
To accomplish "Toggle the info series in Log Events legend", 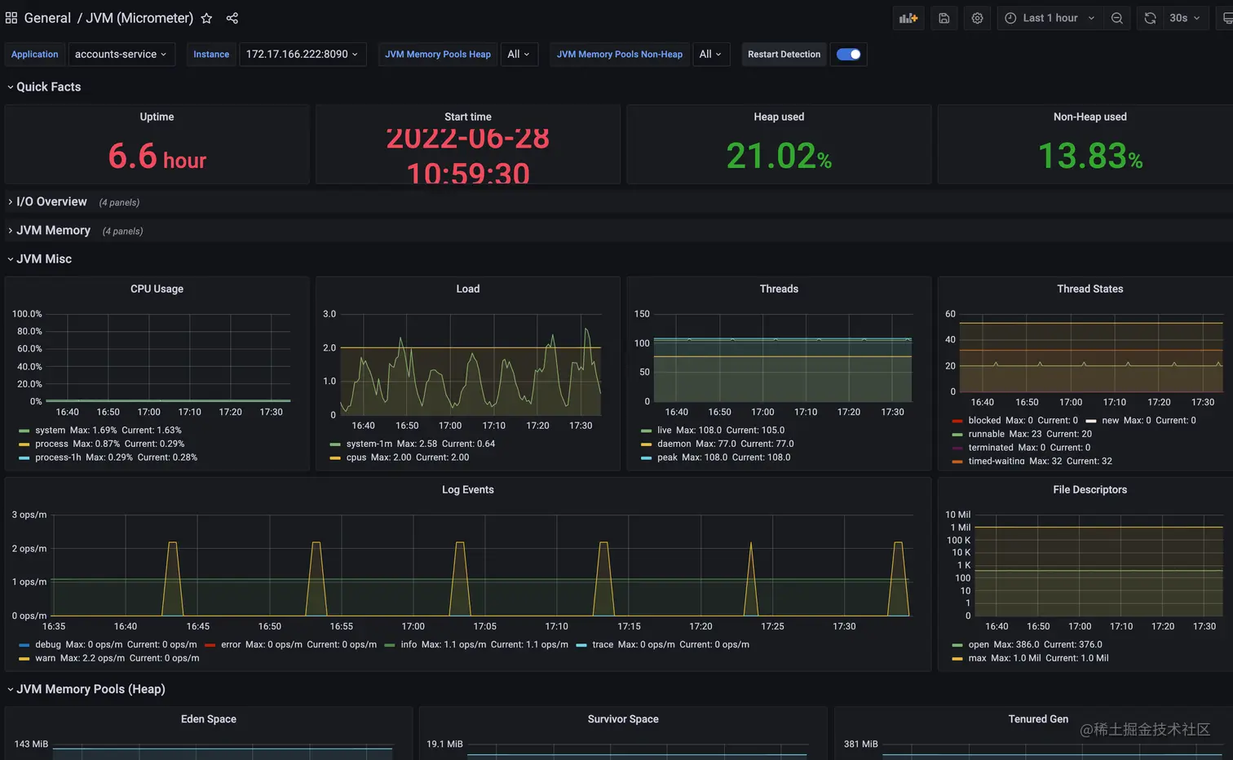I will [409, 644].
